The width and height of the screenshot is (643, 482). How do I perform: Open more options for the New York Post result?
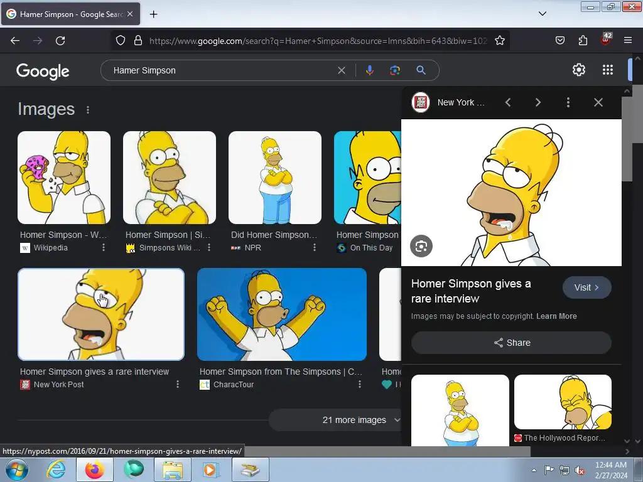178,385
